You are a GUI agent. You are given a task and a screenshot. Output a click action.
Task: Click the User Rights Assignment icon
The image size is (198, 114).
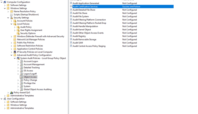[x=18, y=30]
